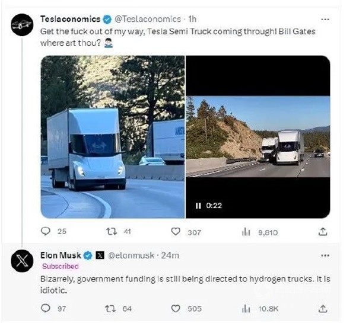Open the 1h timestamp of the Teslaconomics tweet
This screenshot has height=323, width=356.
(x=192, y=19)
